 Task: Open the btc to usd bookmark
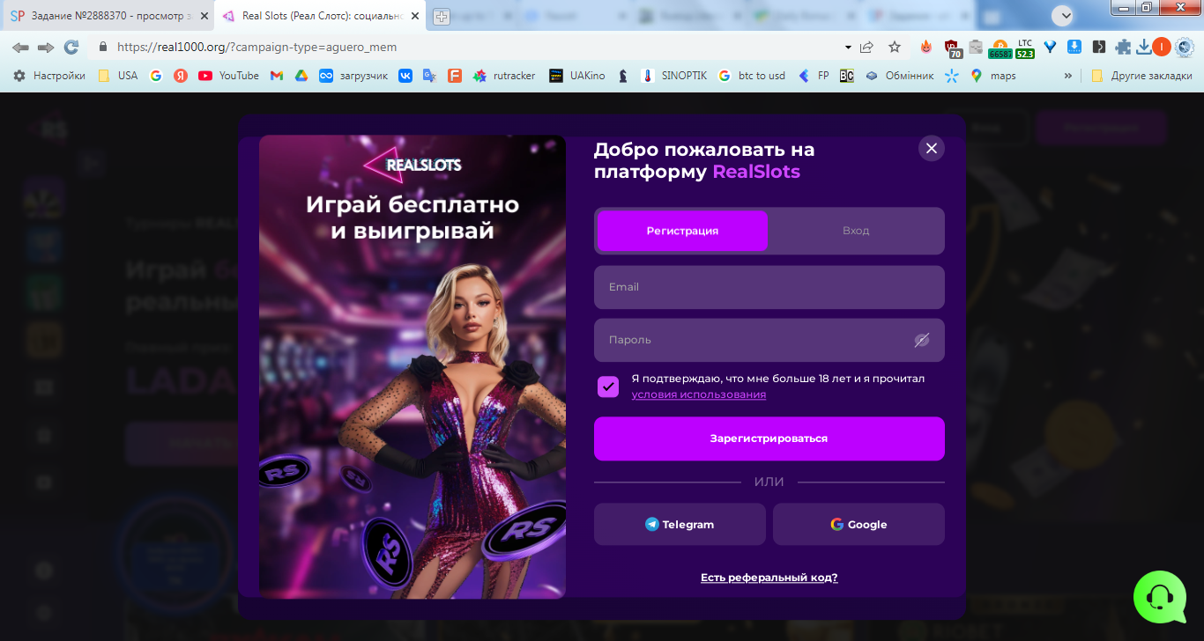pos(752,76)
